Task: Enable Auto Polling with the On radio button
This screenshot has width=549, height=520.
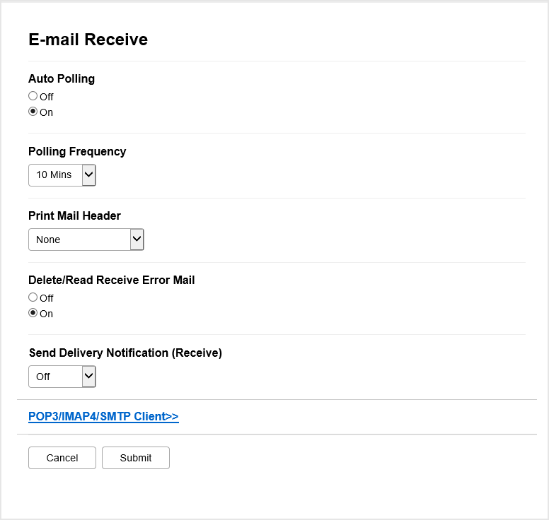Action: [33, 112]
